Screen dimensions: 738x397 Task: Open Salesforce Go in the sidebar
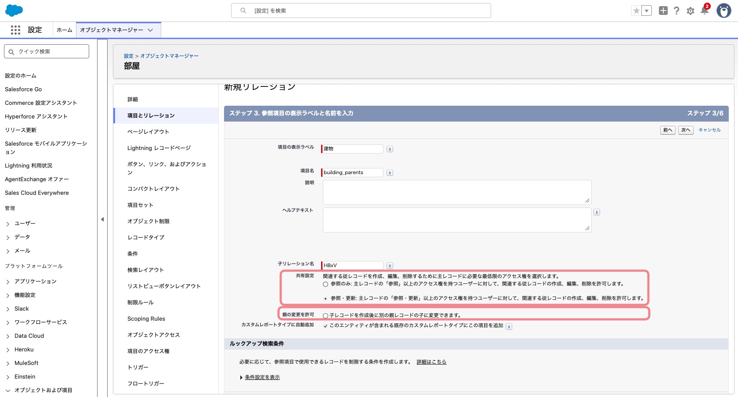(x=23, y=89)
